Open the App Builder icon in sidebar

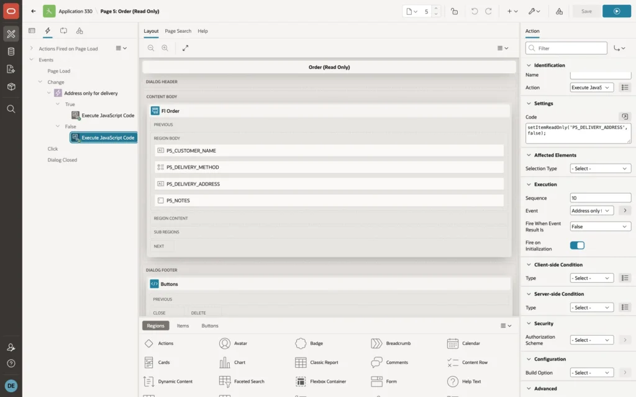pyautogui.click(x=11, y=34)
